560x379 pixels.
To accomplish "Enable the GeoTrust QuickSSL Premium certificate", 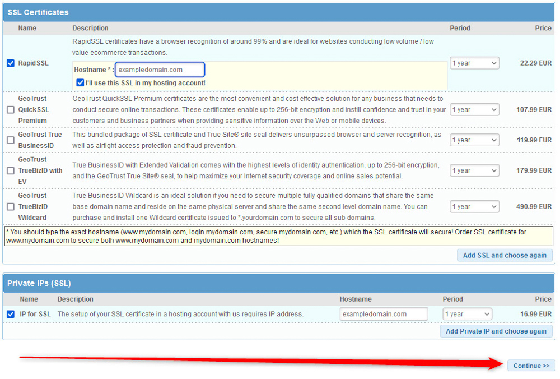I will (10, 109).
